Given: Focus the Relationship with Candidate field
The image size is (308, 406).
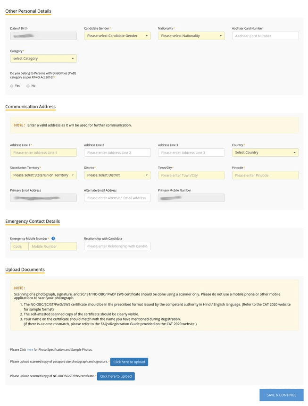Looking at the screenshot, I should tap(117, 246).
